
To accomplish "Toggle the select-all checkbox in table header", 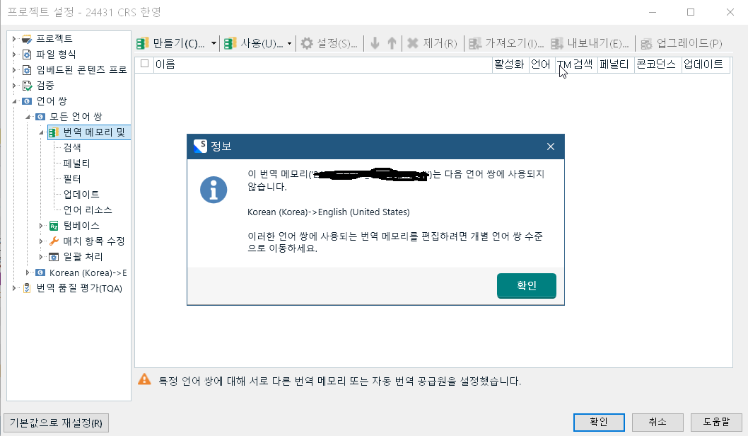I will click(x=145, y=64).
